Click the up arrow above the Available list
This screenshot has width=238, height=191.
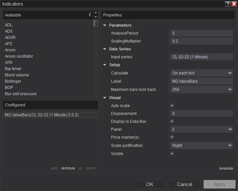[x=96, y=13]
